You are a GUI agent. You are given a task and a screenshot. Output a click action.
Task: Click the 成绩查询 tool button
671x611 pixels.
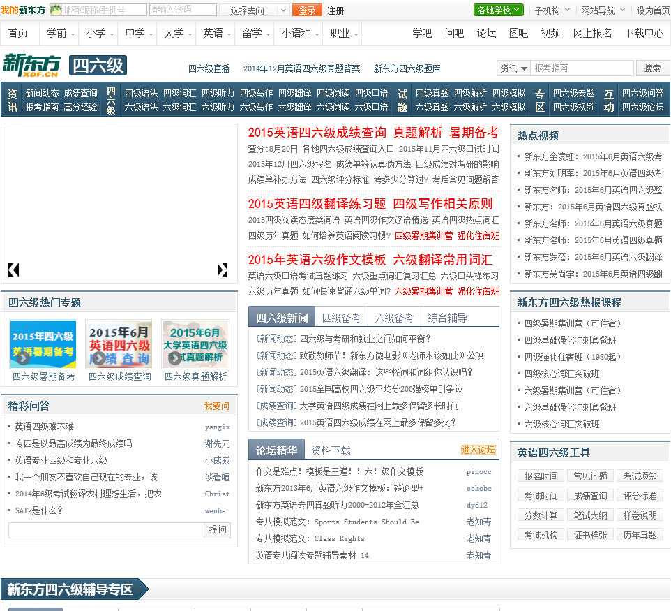click(x=590, y=496)
